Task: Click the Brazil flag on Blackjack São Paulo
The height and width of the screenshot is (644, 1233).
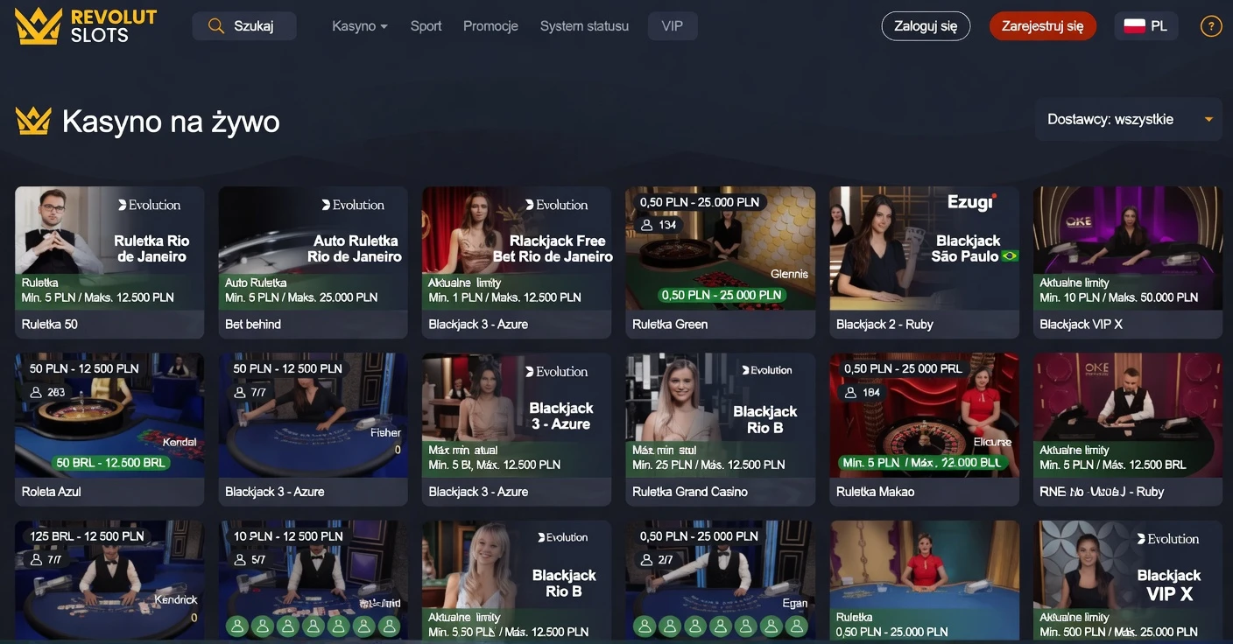Action: coord(1011,256)
